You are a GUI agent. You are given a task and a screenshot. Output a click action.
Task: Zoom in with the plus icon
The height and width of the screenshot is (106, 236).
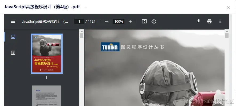(130, 21)
